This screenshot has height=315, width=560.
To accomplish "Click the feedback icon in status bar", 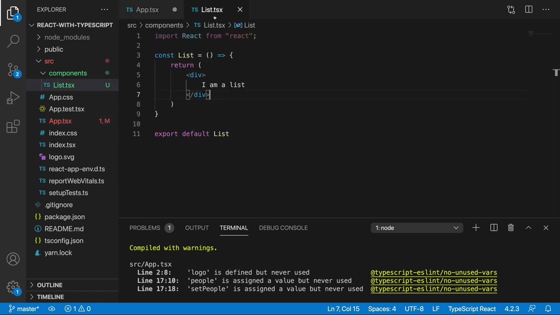I will click(532, 308).
